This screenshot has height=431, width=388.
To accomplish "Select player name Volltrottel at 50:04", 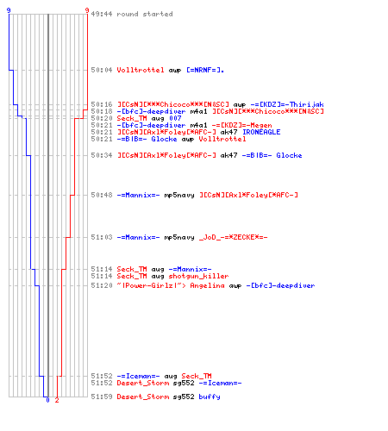I will point(141,70).
